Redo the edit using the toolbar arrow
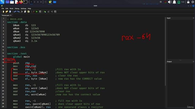Image resolution: width=195 pixels, height=109 pixels. pos(18,12)
